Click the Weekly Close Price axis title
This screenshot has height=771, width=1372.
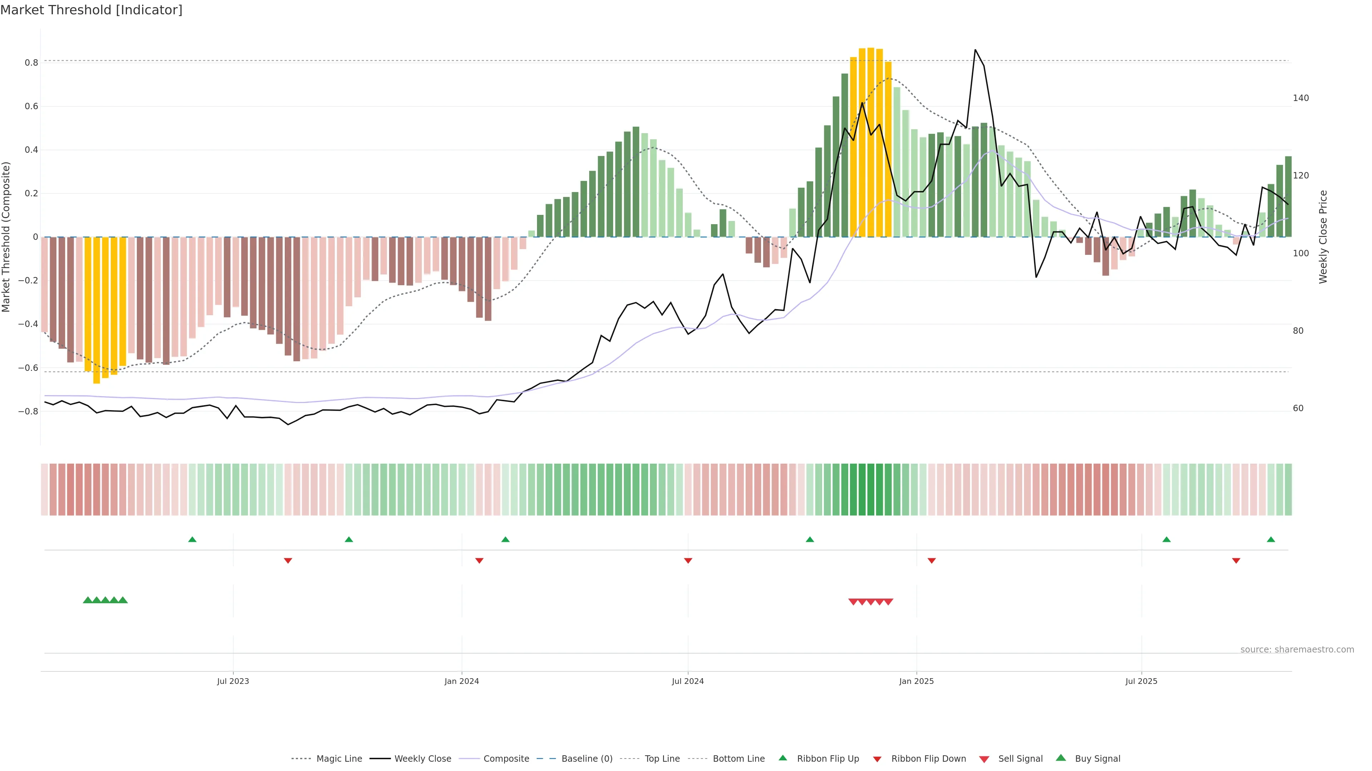pyautogui.click(x=1323, y=237)
